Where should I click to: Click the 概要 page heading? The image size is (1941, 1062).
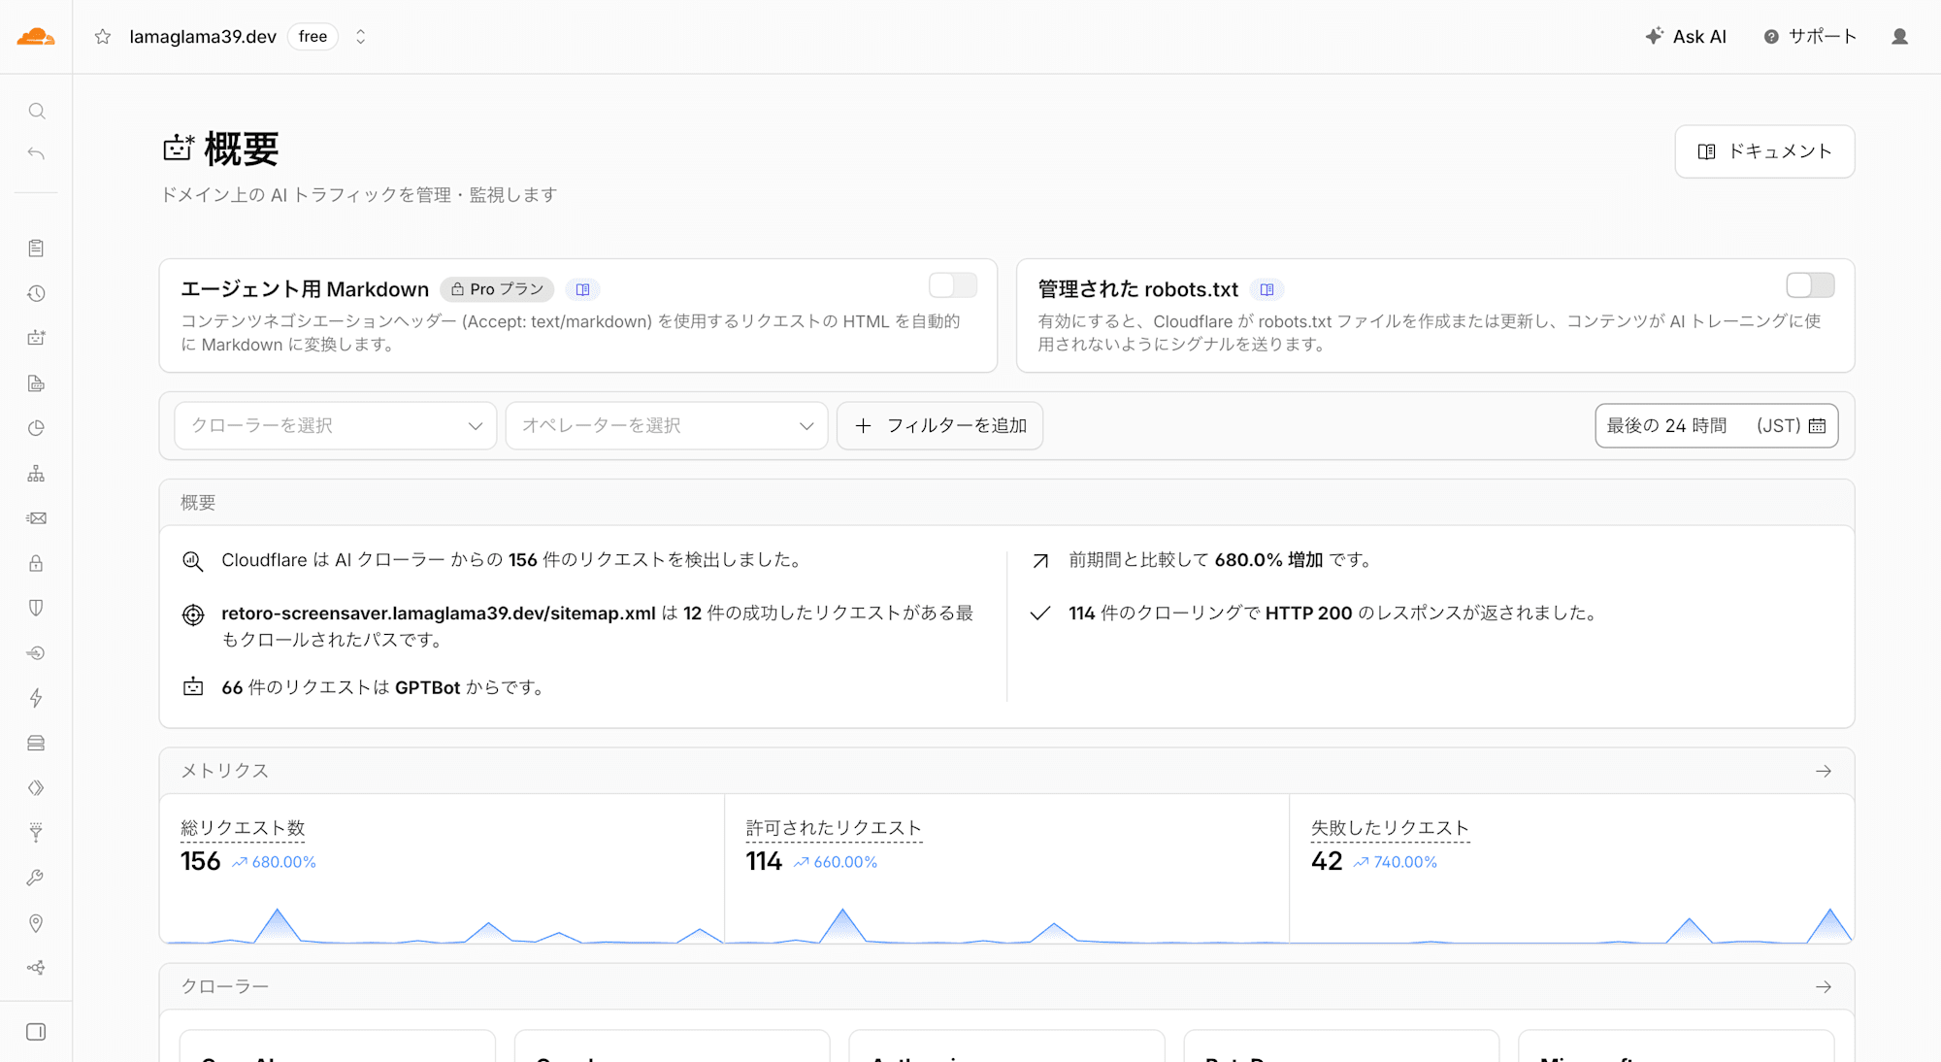click(242, 149)
